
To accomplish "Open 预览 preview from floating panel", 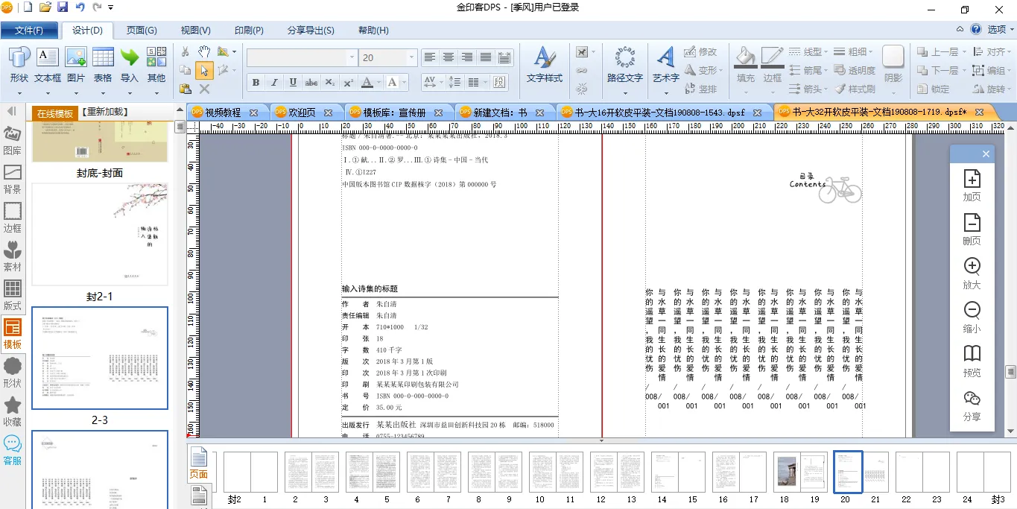I will coord(972,361).
